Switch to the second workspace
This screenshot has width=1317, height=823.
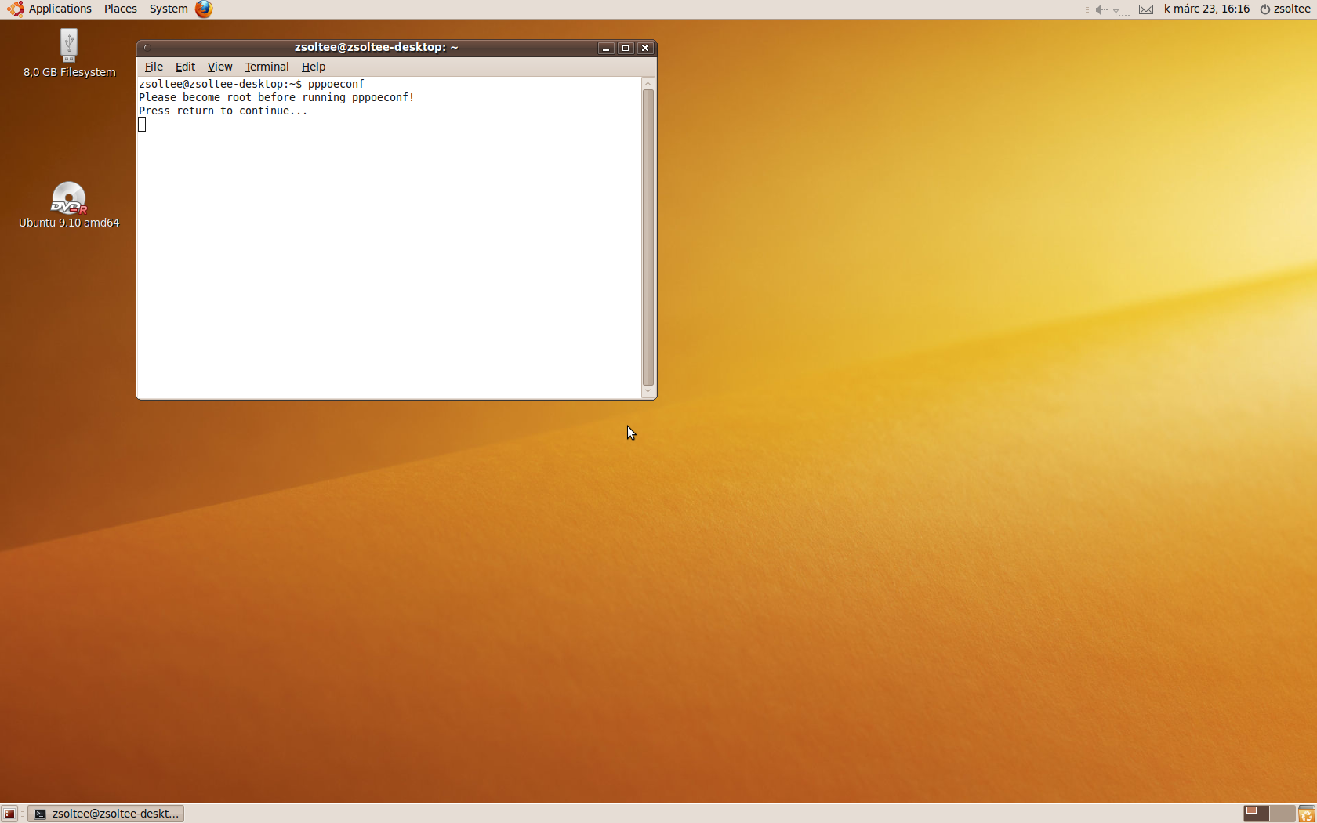[x=1282, y=814]
